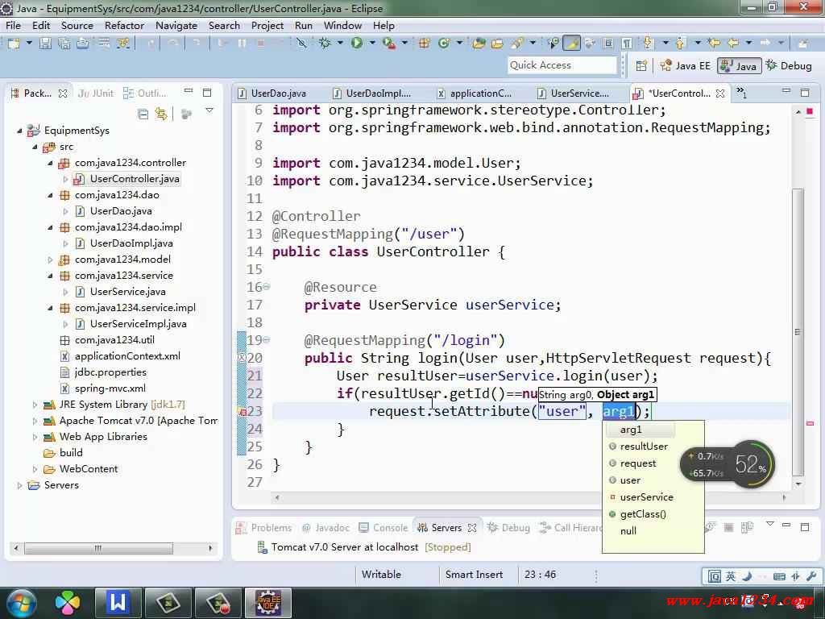Switch to JUnit view tab
Image resolution: width=825 pixels, height=619 pixels.
96,93
